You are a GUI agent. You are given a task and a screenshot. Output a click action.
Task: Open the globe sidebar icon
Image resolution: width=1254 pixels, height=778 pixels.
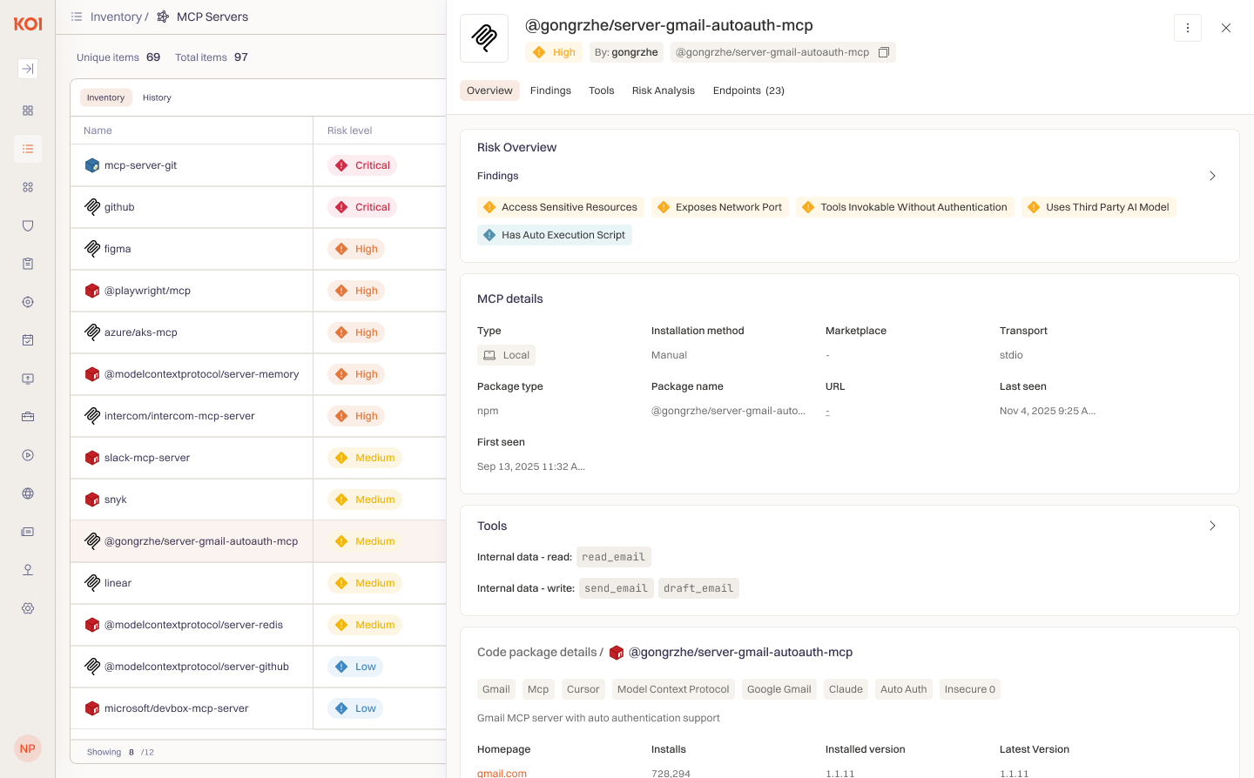click(x=28, y=493)
